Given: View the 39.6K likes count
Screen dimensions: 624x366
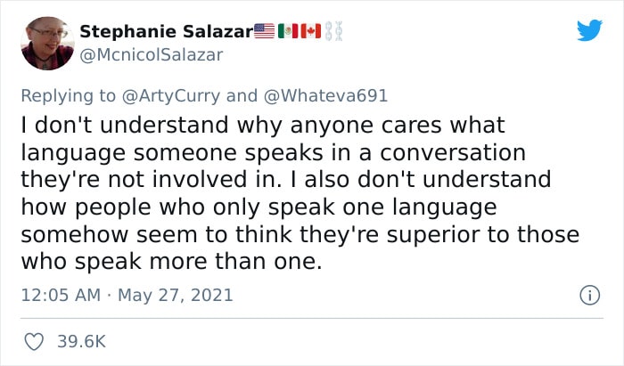Looking at the screenshot, I should click(82, 342).
